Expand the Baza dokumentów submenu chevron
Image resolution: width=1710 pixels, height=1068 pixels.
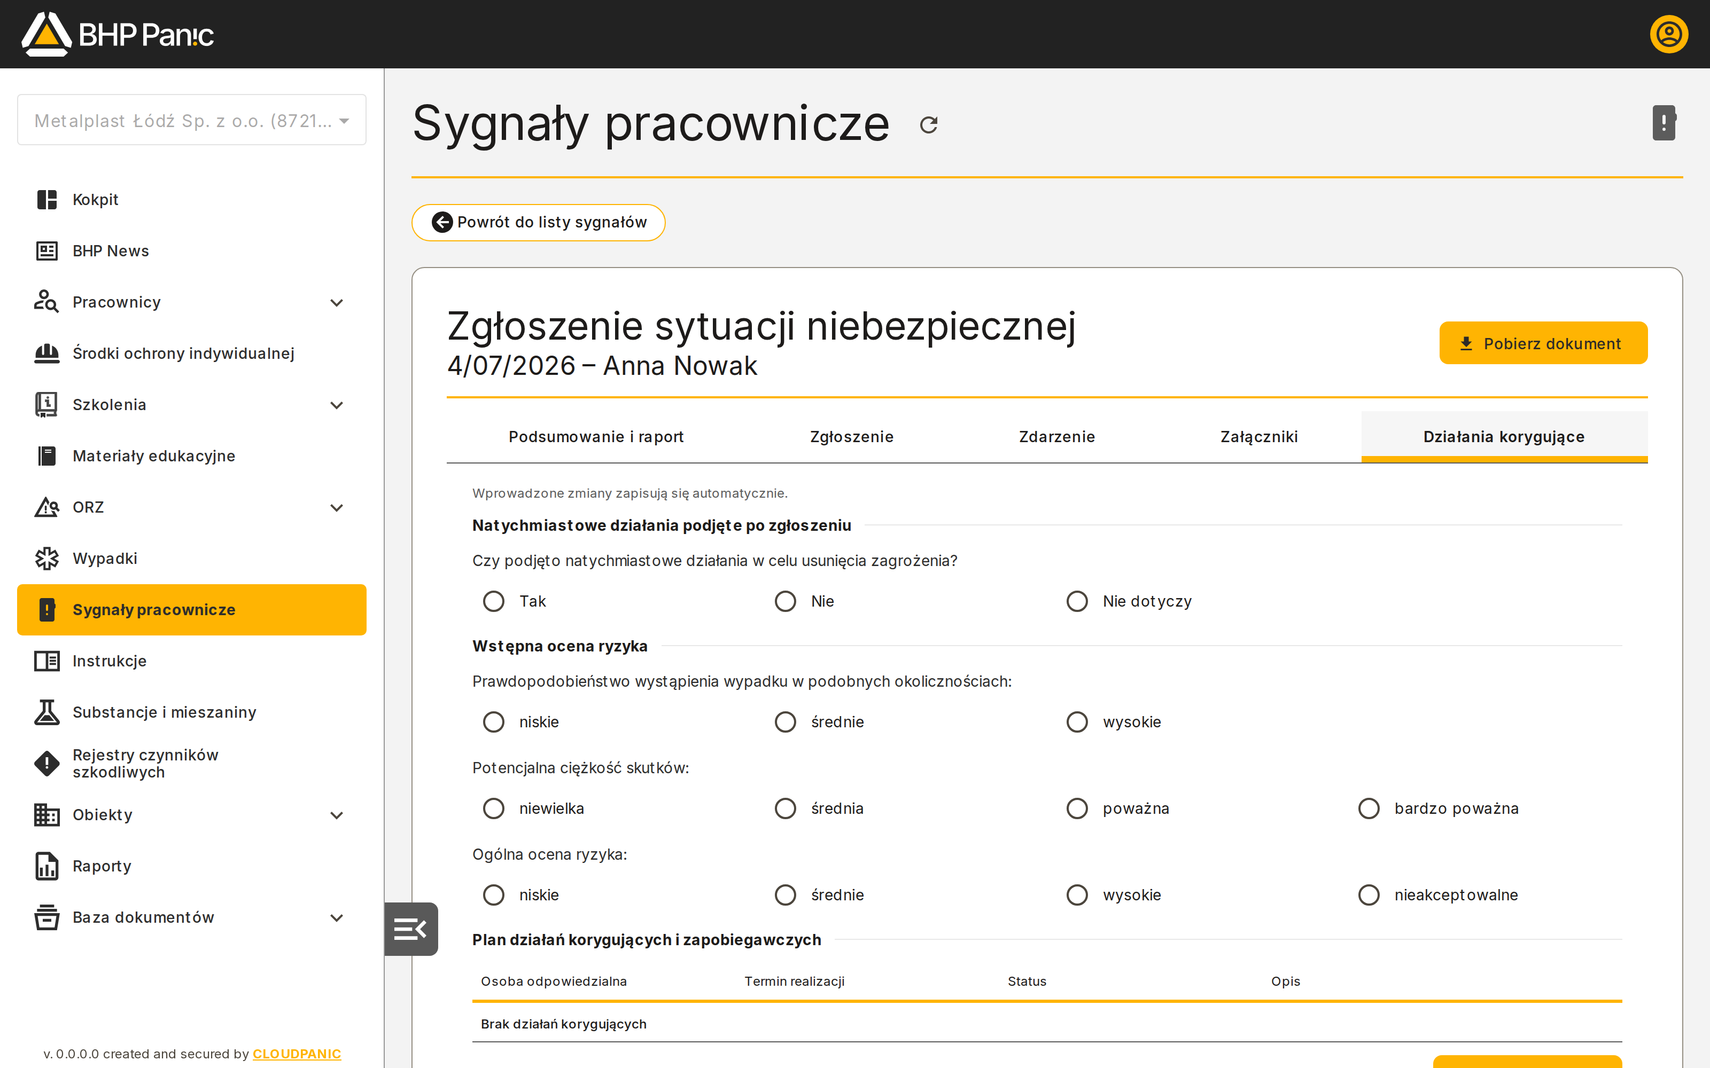(x=337, y=917)
